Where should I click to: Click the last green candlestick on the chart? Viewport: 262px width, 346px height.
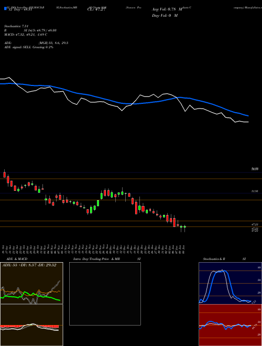pyautogui.click(x=185, y=227)
